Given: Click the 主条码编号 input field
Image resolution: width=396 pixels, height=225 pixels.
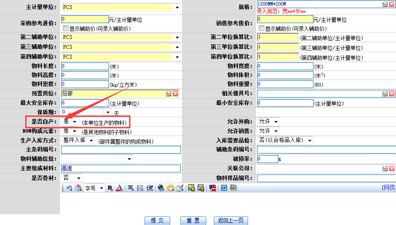Looking at the screenshot, I should pyautogui.click(x=121, y=150).
